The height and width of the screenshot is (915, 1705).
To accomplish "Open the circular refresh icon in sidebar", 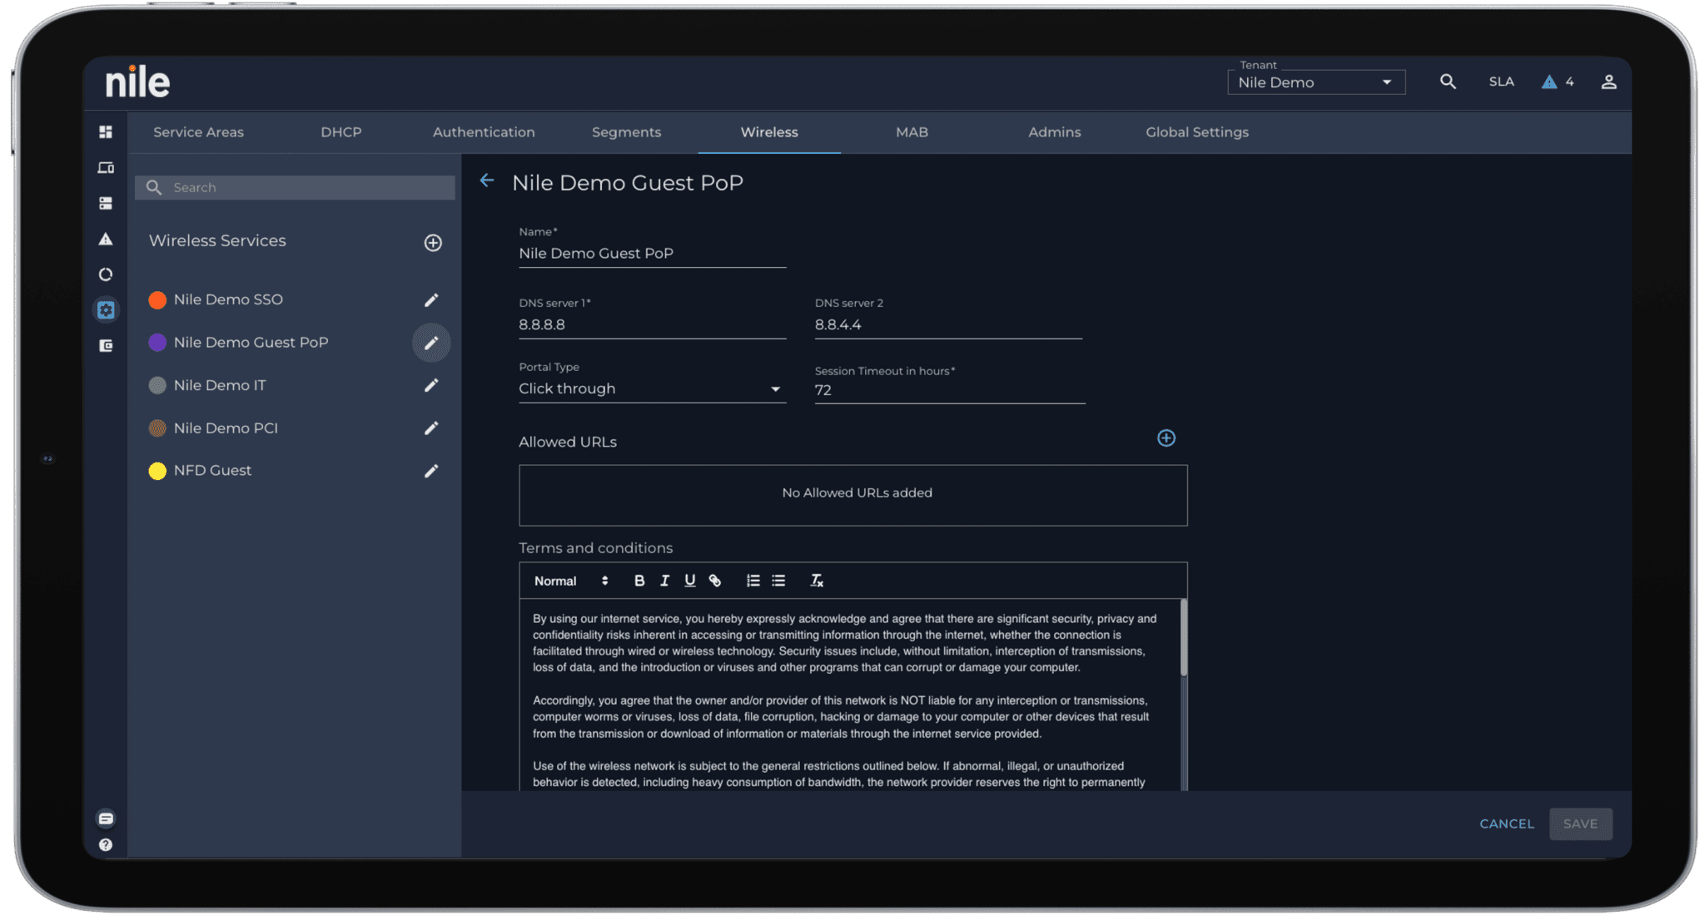I will [x=106, y=274].
